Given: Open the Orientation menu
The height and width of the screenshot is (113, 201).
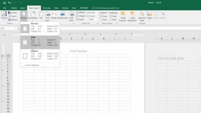Looking at the screenshot, I should point(33,16).
